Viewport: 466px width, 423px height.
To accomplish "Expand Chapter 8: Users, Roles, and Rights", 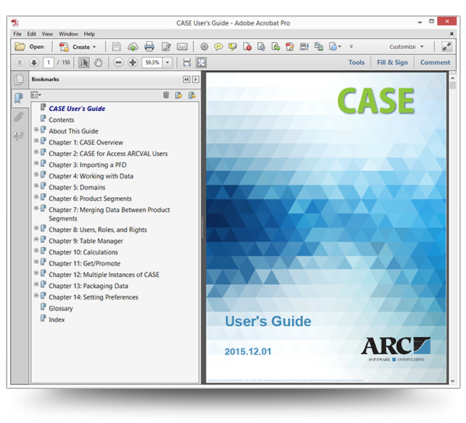I will [36, 228].
